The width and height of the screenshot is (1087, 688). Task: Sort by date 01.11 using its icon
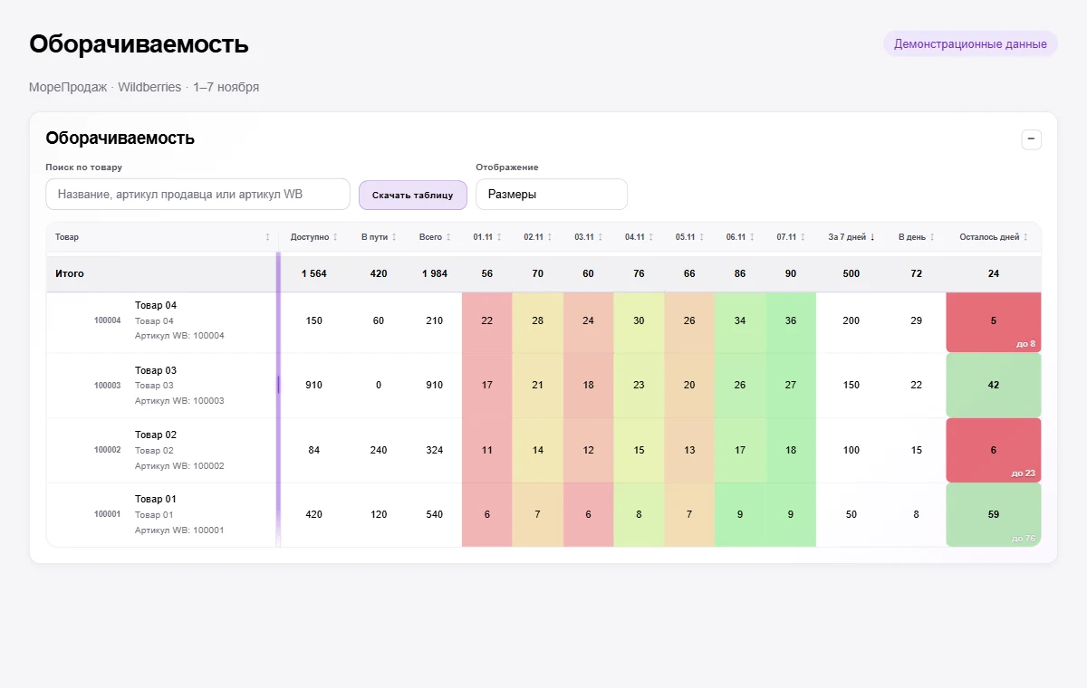[499, 237]
